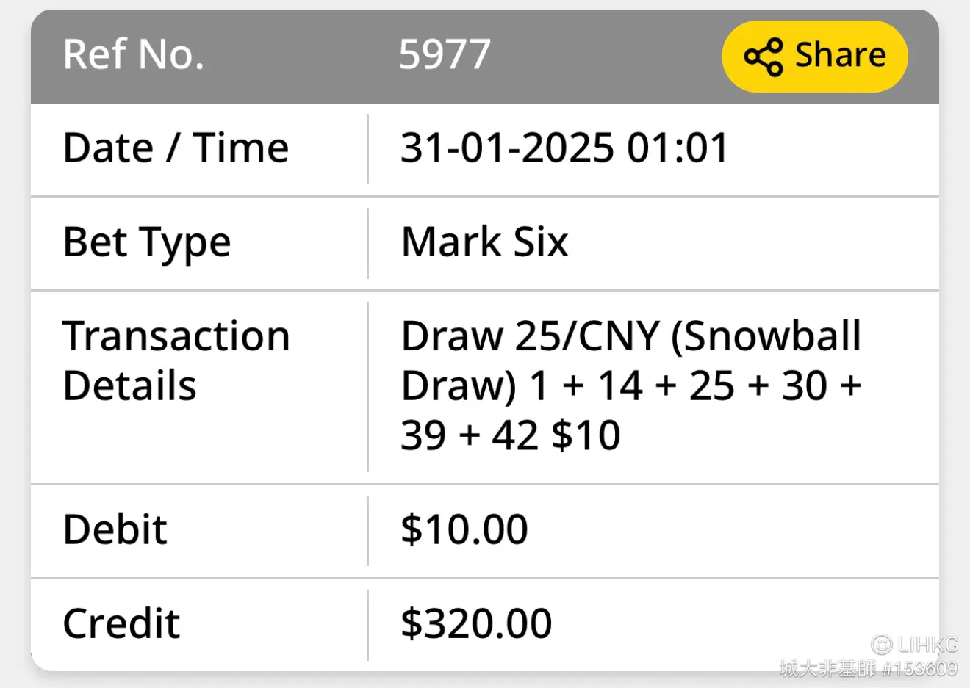
Task: Select the Draw 25/CNY Snowball text
Action: tap(630, 336)
